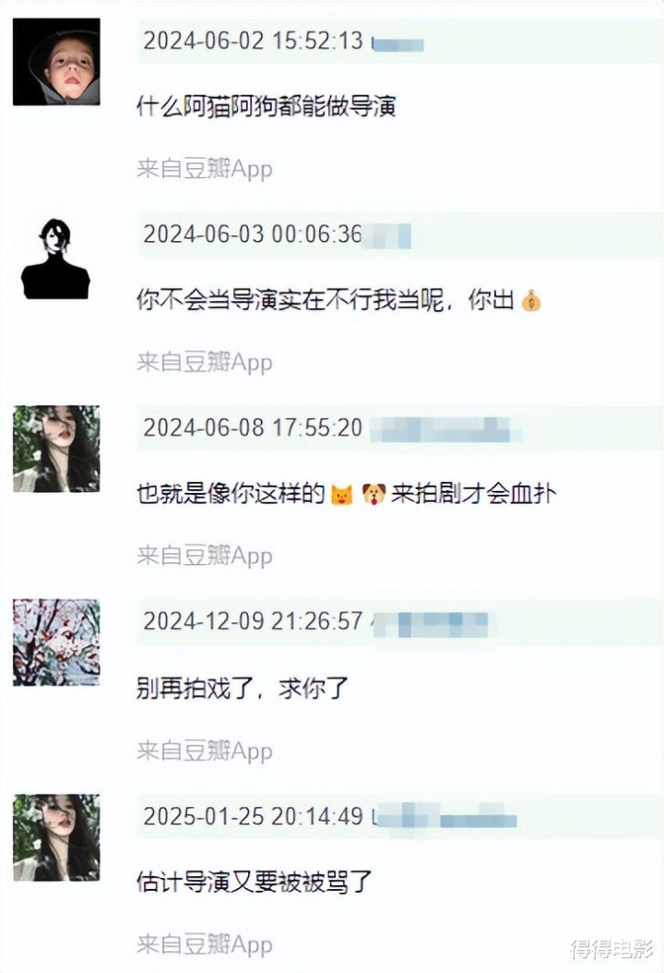The width and height of the screenshot is (664, 973).
Task: Open blurred username after 2024-06-02 15:52:13
Action: [397, 43]
